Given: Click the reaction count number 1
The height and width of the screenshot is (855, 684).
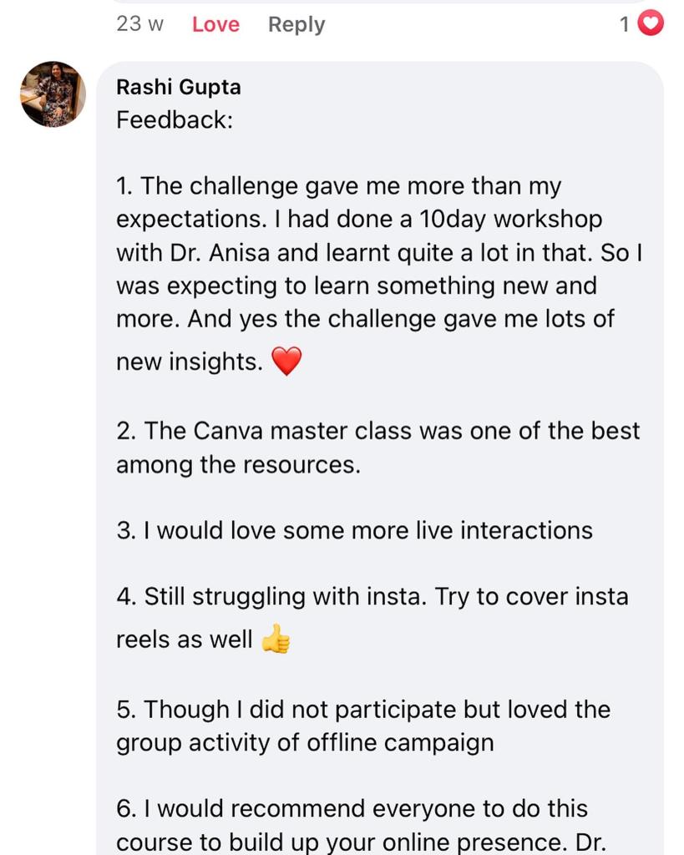Looking at the screenshot, I should 625,25.
